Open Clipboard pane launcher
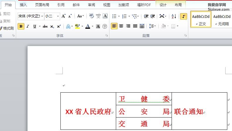 click(x=13, y=35)
